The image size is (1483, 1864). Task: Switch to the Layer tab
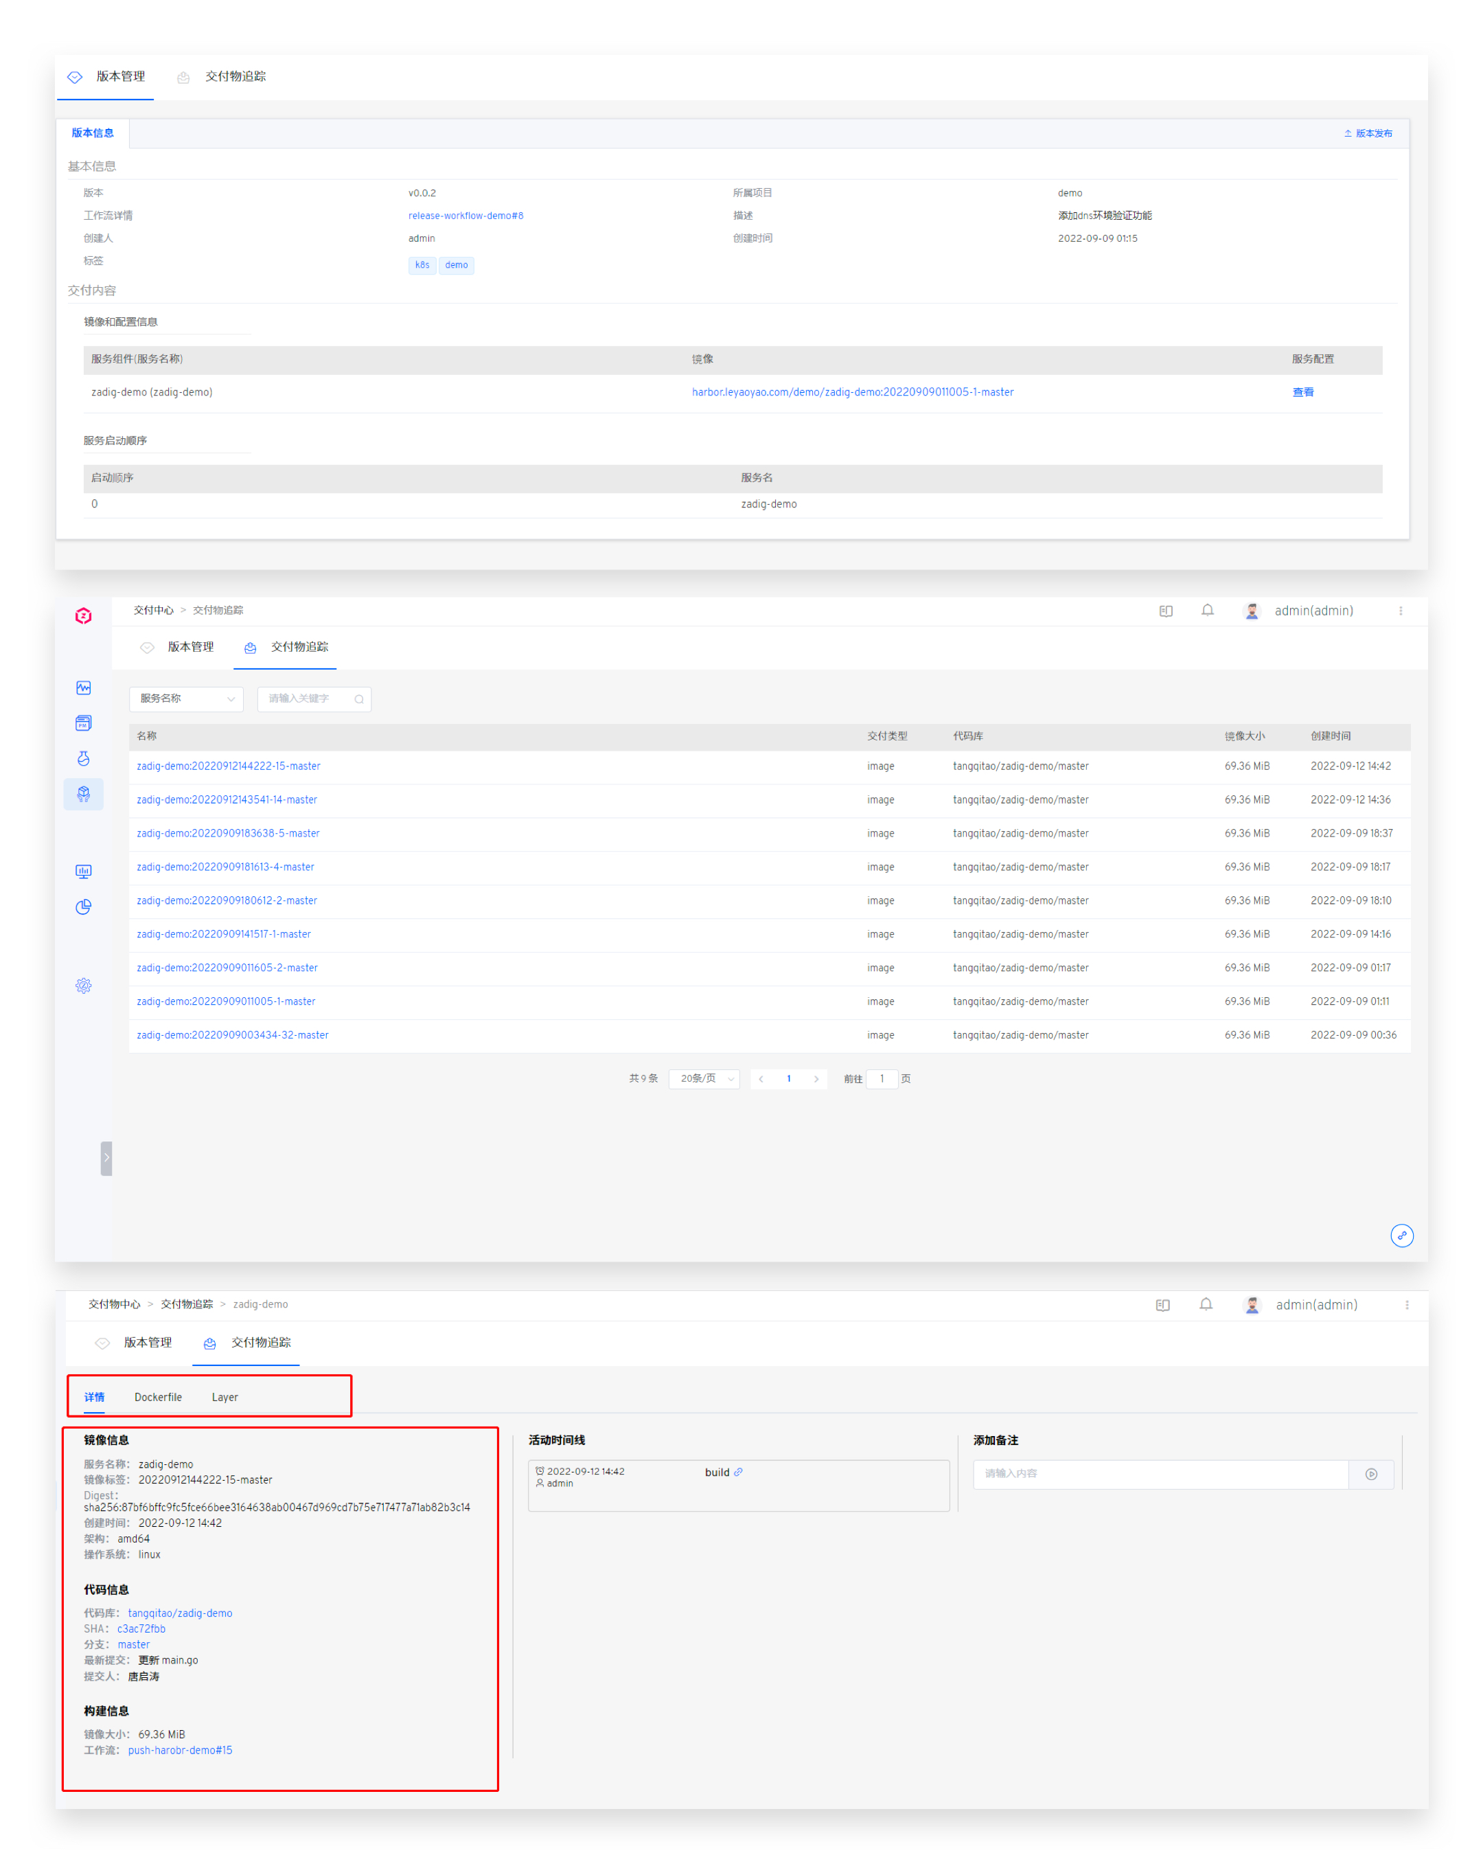[225, 1397]
